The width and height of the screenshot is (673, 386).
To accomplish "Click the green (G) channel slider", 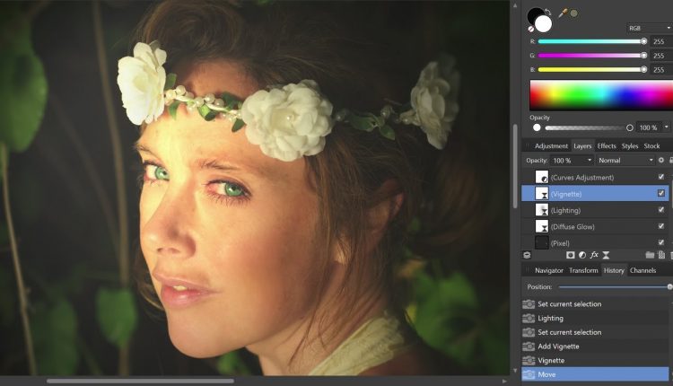I will [592, 56].
